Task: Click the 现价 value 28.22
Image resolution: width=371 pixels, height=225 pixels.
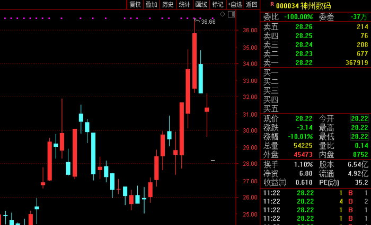Action: (304, 118)
